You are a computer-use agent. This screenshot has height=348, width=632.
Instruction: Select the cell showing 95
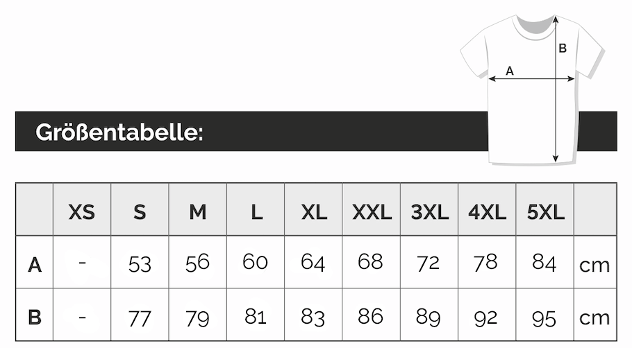tap(544, 317)
